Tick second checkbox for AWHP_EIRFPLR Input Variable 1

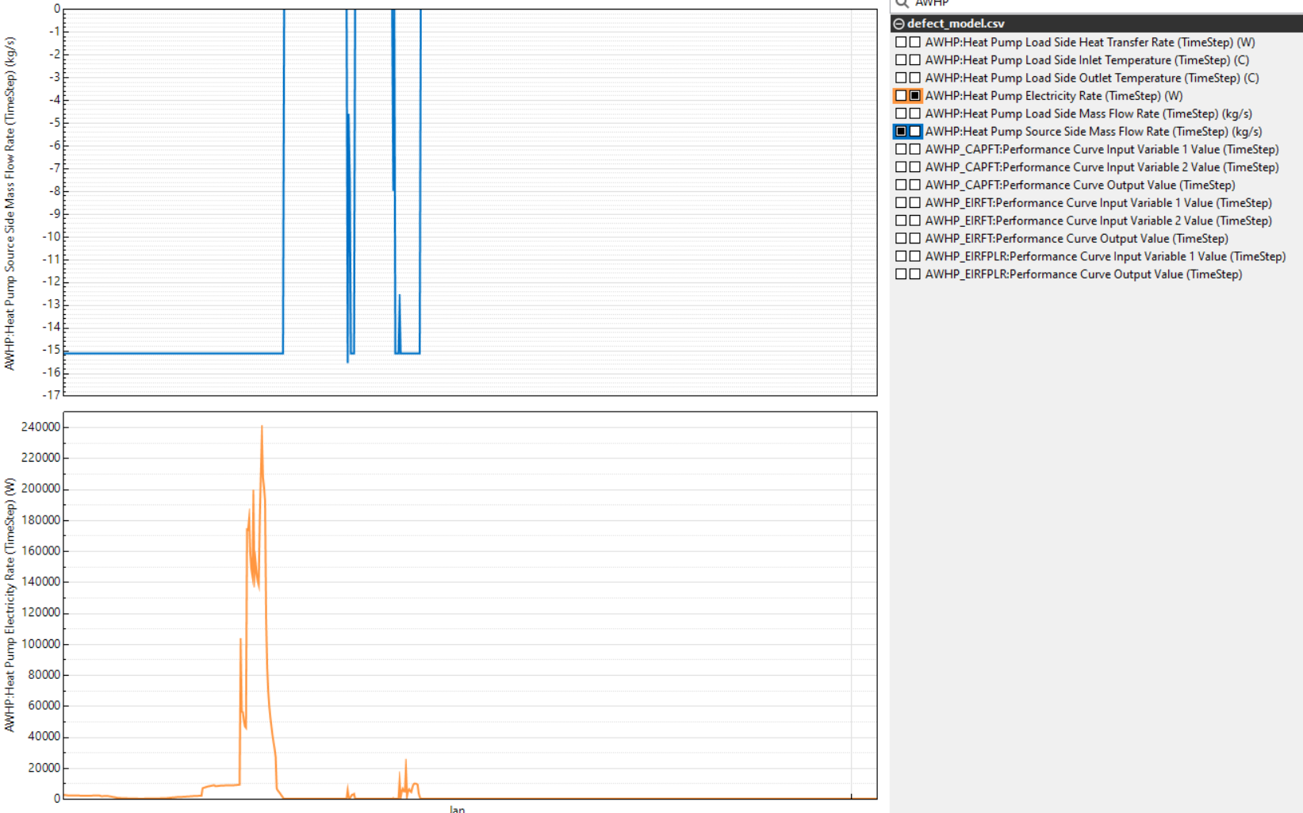point(915,256)
